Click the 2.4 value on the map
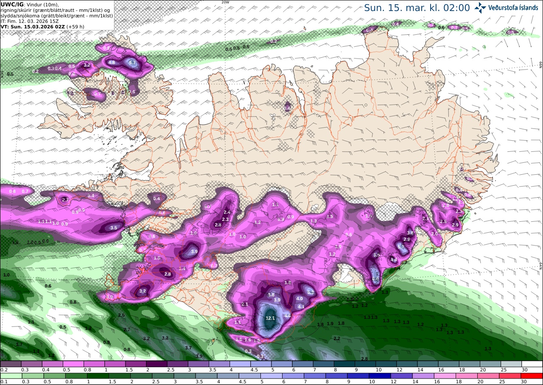 click(x=227, y=212)
